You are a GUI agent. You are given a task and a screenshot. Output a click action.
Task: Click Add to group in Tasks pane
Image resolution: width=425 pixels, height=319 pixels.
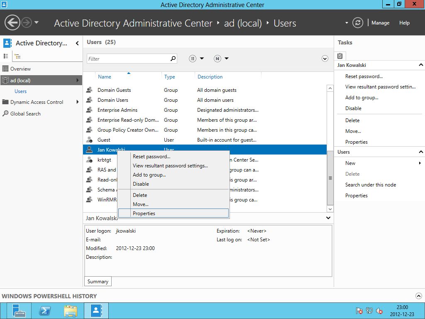(x=361, y=98)
